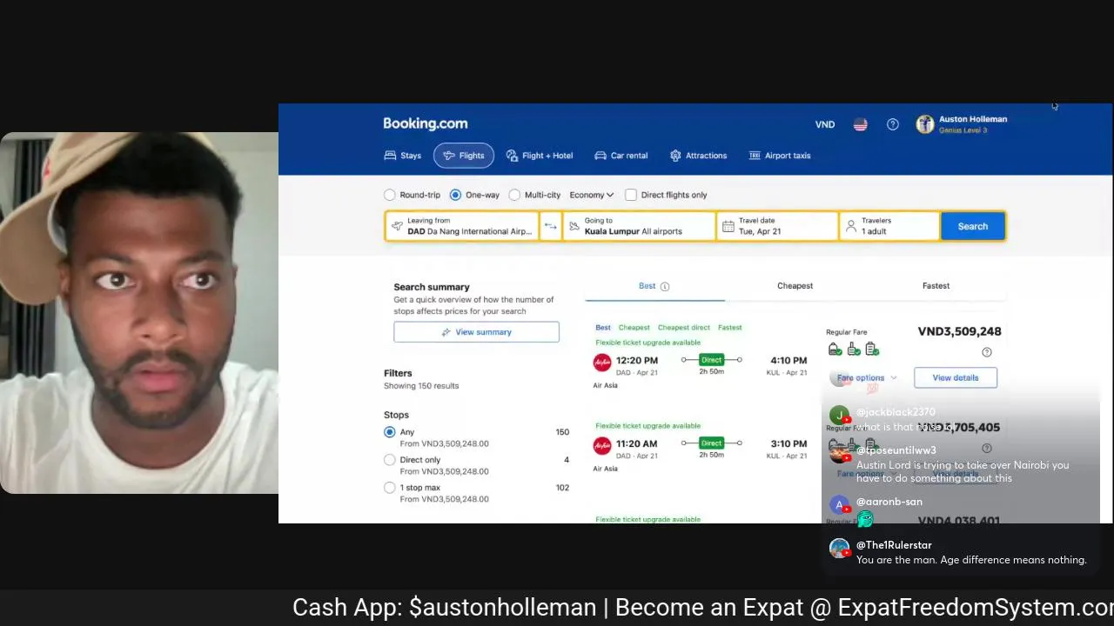
Task: Click the landing plane icon in Going to
Action: pyautogui.click(x=574, y=226)
